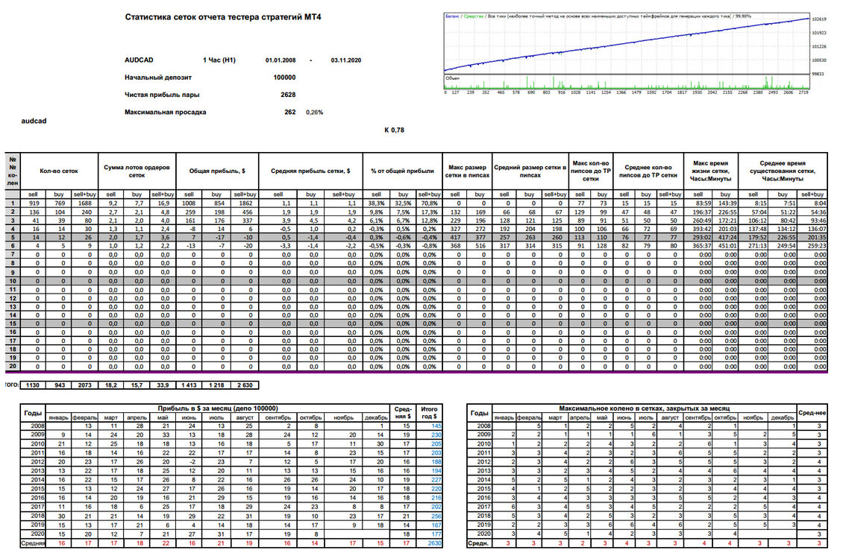Click the '70,8%' profit share cell
The width and height of the screenshot is (843, 559).
(x=429, y=203)
